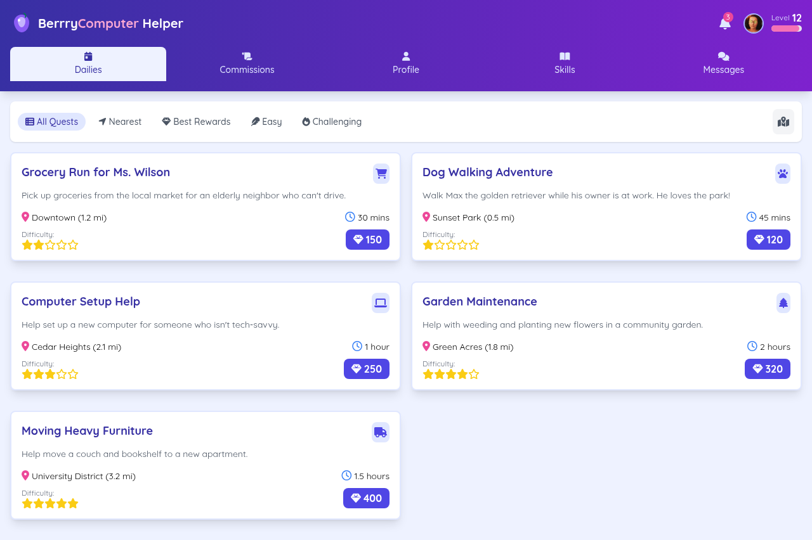Enable the Easy quest filter

click(x=266, y=122)
